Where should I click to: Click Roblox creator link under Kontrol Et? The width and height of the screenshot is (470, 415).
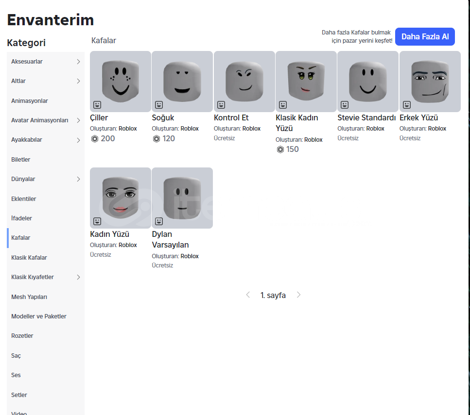[x=251, y=129]
